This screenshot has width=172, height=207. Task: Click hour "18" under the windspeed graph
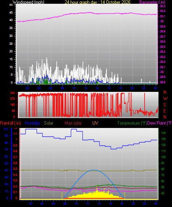pyautogui.click(x=121, y=88)
